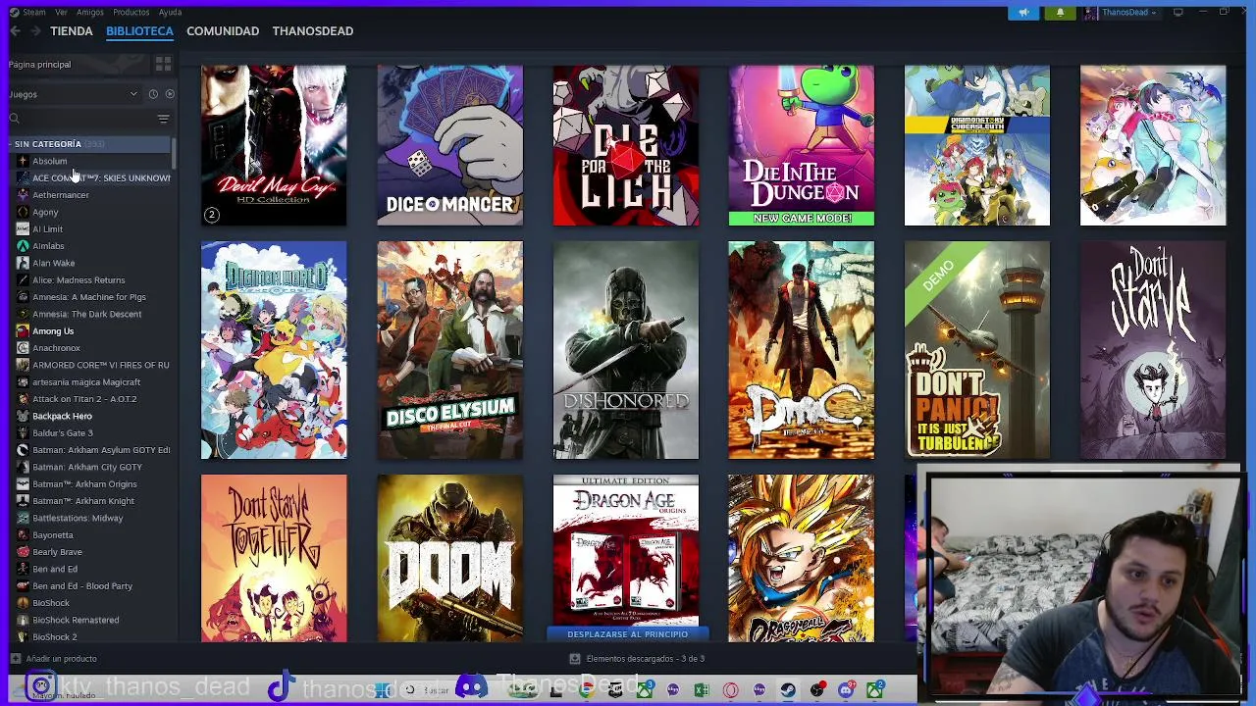
Task: Open the announcements megaphone button
Action: click(x=1023, y=12)
